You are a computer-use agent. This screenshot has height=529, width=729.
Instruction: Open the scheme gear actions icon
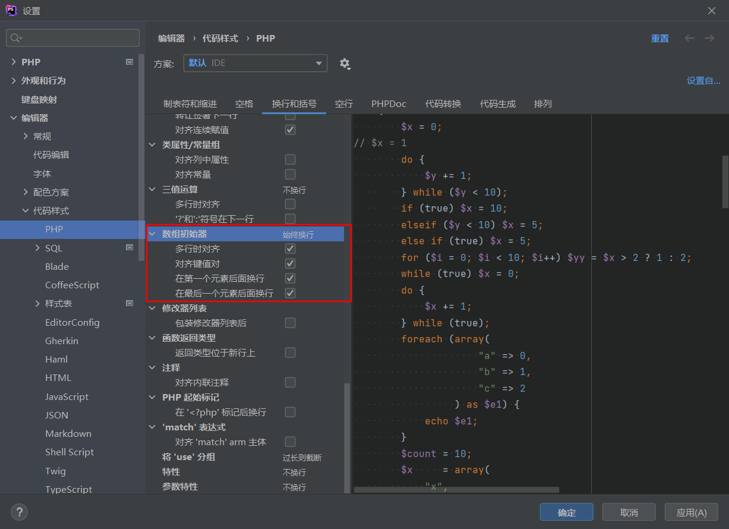point(345,64)
